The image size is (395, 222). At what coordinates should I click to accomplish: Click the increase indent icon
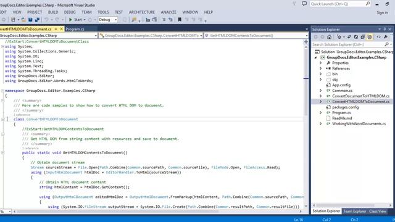[x=154, y=20]
